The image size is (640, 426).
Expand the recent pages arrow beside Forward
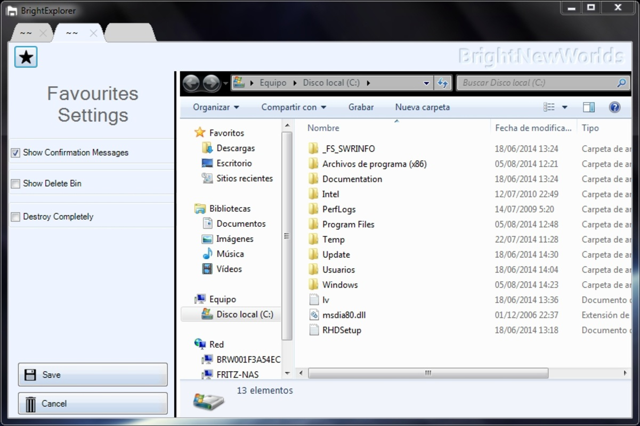[x=226, y=83]
